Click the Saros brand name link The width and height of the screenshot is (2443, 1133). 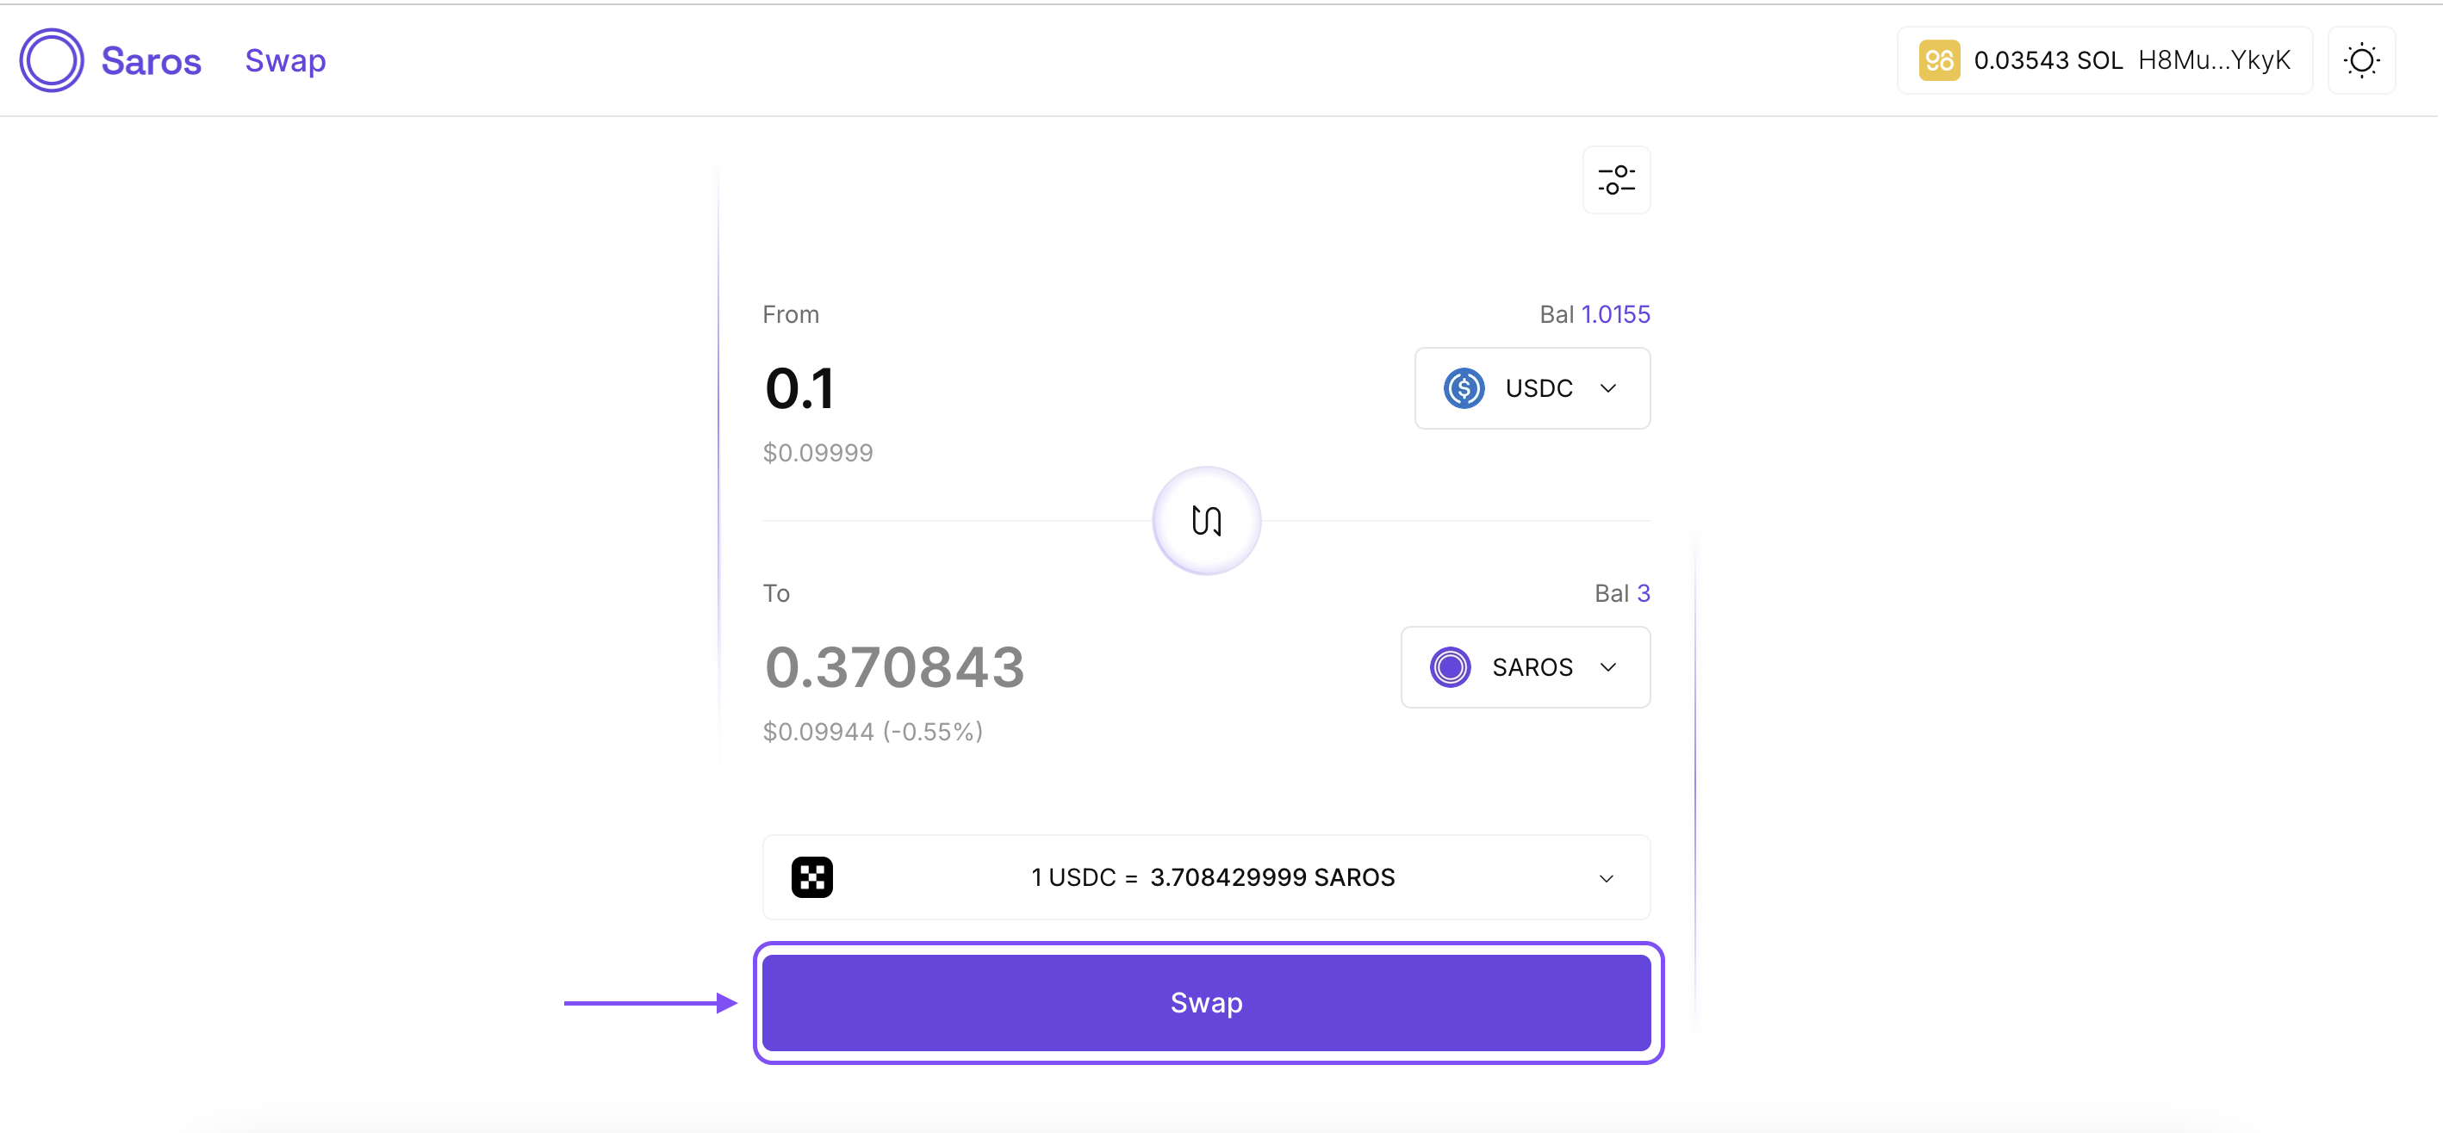pos(151,60)
